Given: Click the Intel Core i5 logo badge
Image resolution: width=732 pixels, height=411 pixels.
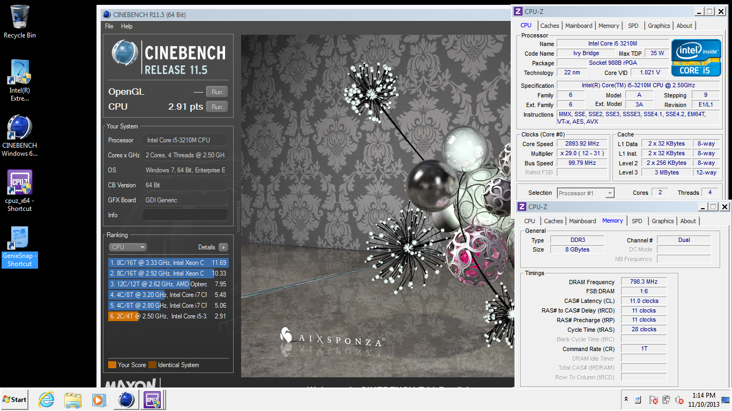Looking at the screenshot, I should pyautogui.click(x=696, y=57).
